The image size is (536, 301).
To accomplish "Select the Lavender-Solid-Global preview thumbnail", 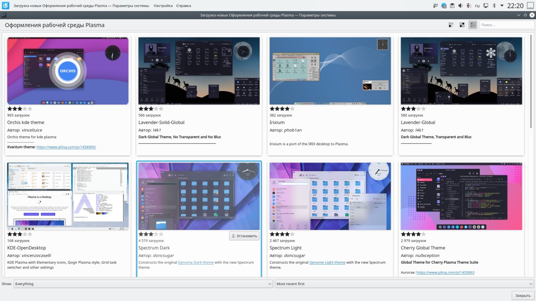I will [199, 71].
